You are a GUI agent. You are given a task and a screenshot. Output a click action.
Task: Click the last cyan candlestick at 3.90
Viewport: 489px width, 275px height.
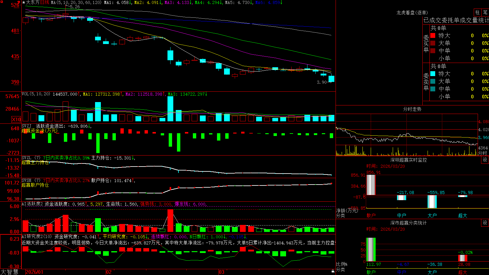(331, 79)
